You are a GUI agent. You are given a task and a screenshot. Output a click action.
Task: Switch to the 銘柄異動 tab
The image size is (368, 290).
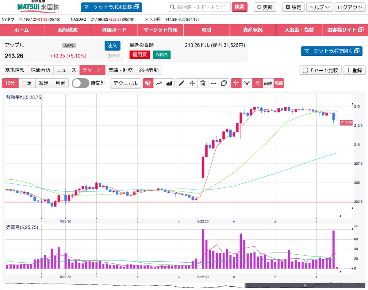pos(149,70)
